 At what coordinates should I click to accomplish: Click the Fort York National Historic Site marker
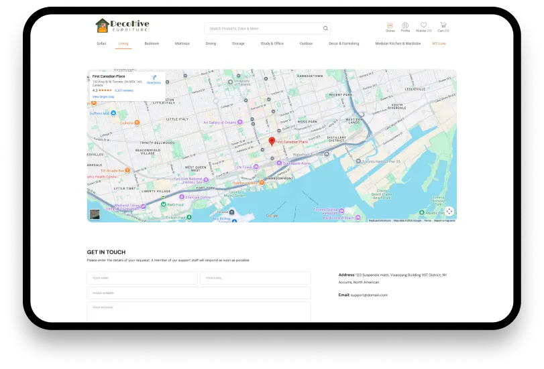(x=206, y=180)
